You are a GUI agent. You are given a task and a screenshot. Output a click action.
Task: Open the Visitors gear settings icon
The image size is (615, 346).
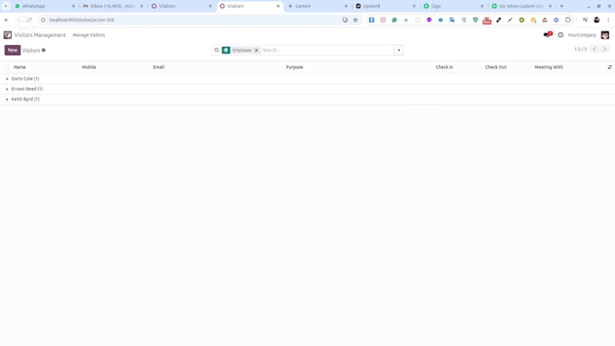pos(43,51)
